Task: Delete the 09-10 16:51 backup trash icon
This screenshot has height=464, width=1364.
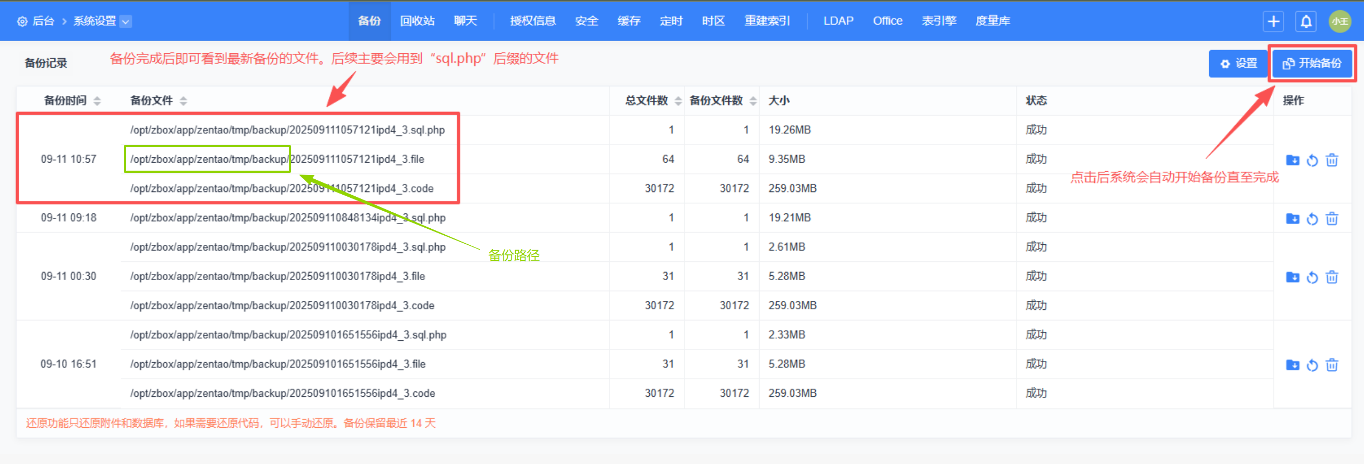Action: point(1332,365)
